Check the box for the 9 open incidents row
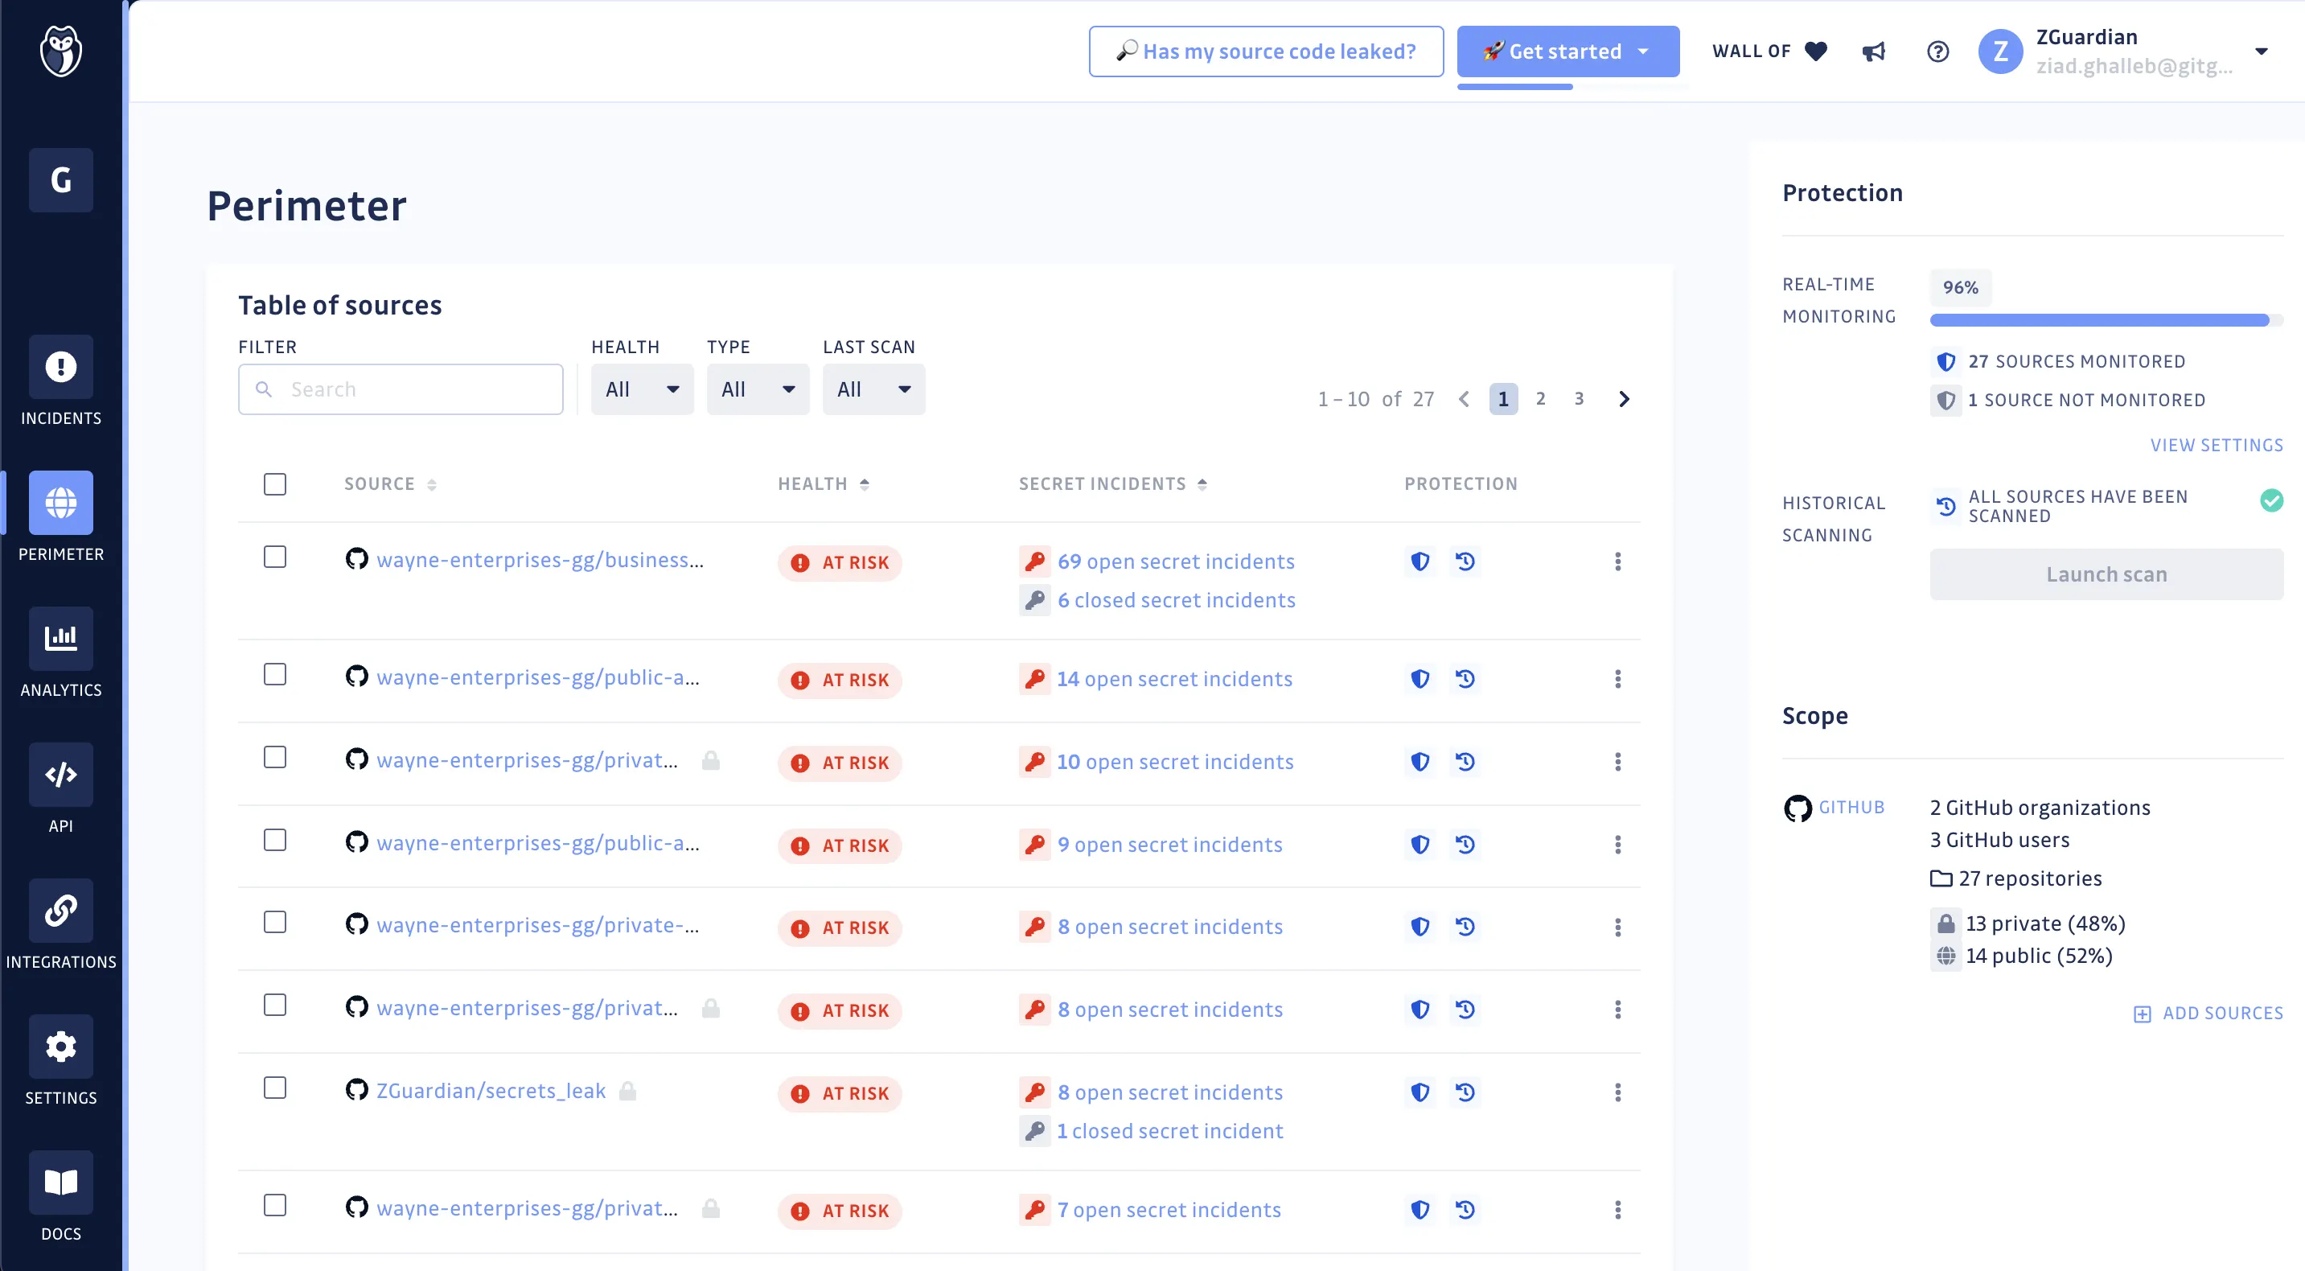This screenshot has height=1271, width=2305. point(275,840)
